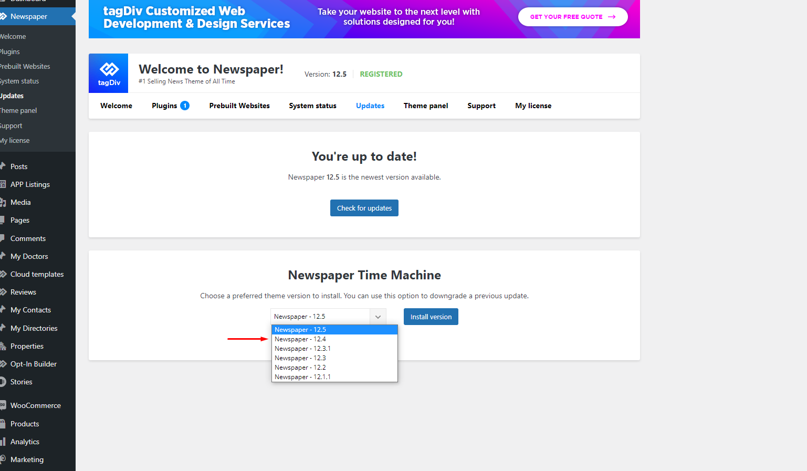This screenshot has height=471, width=807.
Task: Select Newspaper - 12.4 from the list
Action: [x=300, y=339]
